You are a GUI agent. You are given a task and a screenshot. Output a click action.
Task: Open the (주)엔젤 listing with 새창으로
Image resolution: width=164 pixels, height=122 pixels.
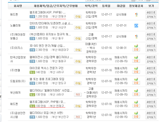click(x=151, y=68)
